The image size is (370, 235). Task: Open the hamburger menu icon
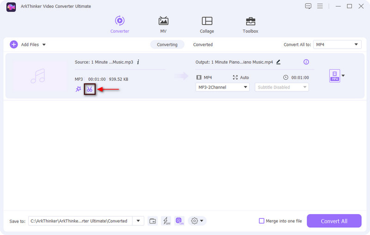point(320,6)
